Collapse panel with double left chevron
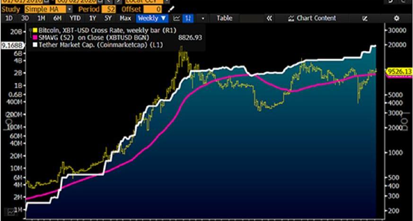 coord(269,18)
